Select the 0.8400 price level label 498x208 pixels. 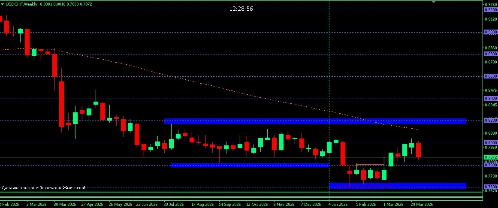[490, 99]
